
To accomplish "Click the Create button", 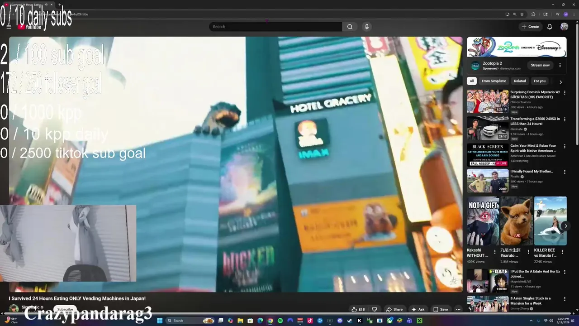I will click(530, 27).
